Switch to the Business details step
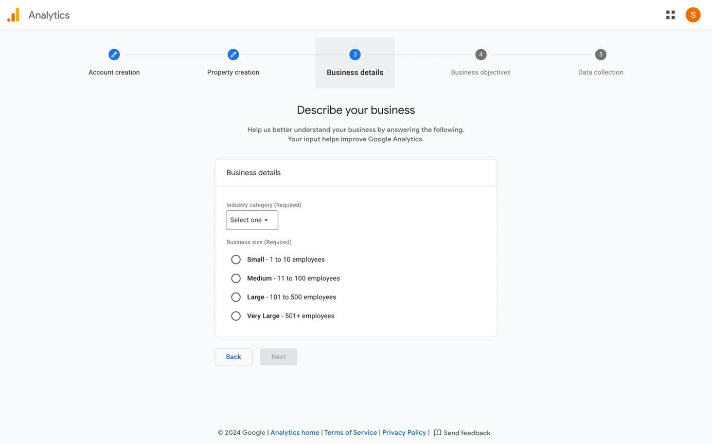Image resolution: width=712 pixels, height=444 pixels. tap(354, 54)
